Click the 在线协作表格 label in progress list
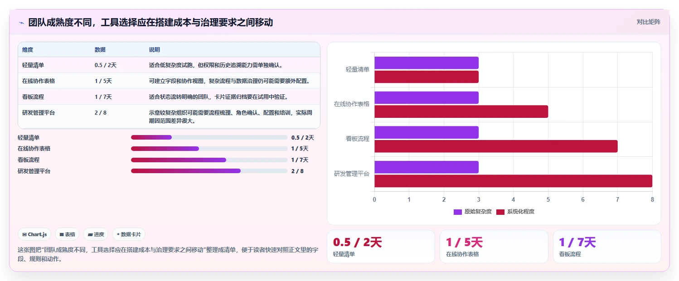Viewport: 679px width, 281px height. tap(34, 149)
